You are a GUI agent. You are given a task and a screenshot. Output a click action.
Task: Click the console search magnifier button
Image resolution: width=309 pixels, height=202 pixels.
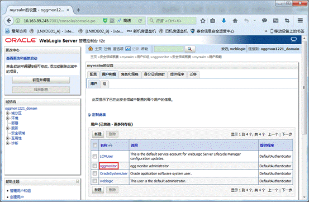190,49
